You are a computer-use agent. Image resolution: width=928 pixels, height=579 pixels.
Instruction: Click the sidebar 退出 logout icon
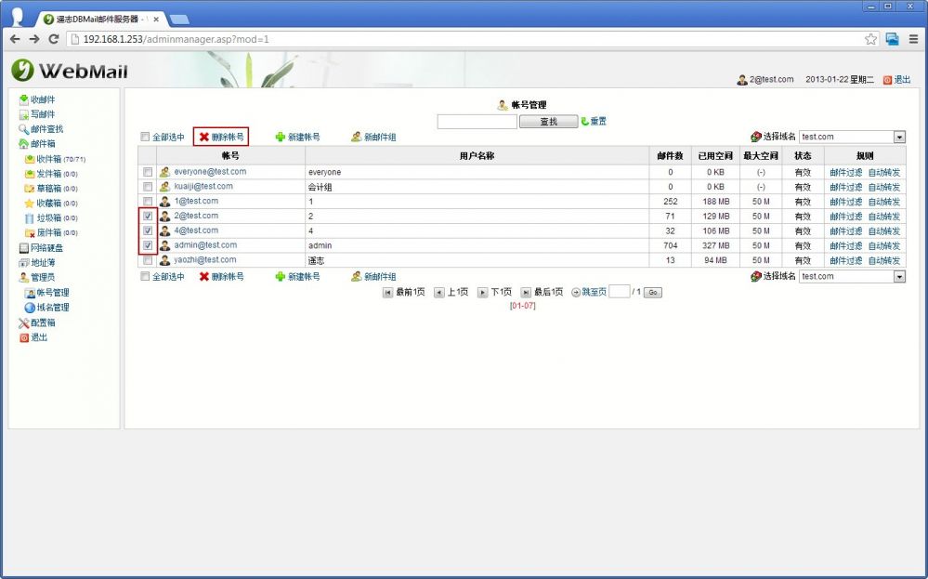(23, 337)
